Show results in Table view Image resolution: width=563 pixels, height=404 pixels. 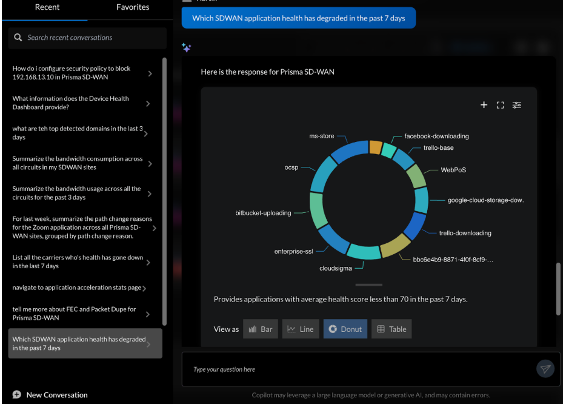click(x=391, y=329)
